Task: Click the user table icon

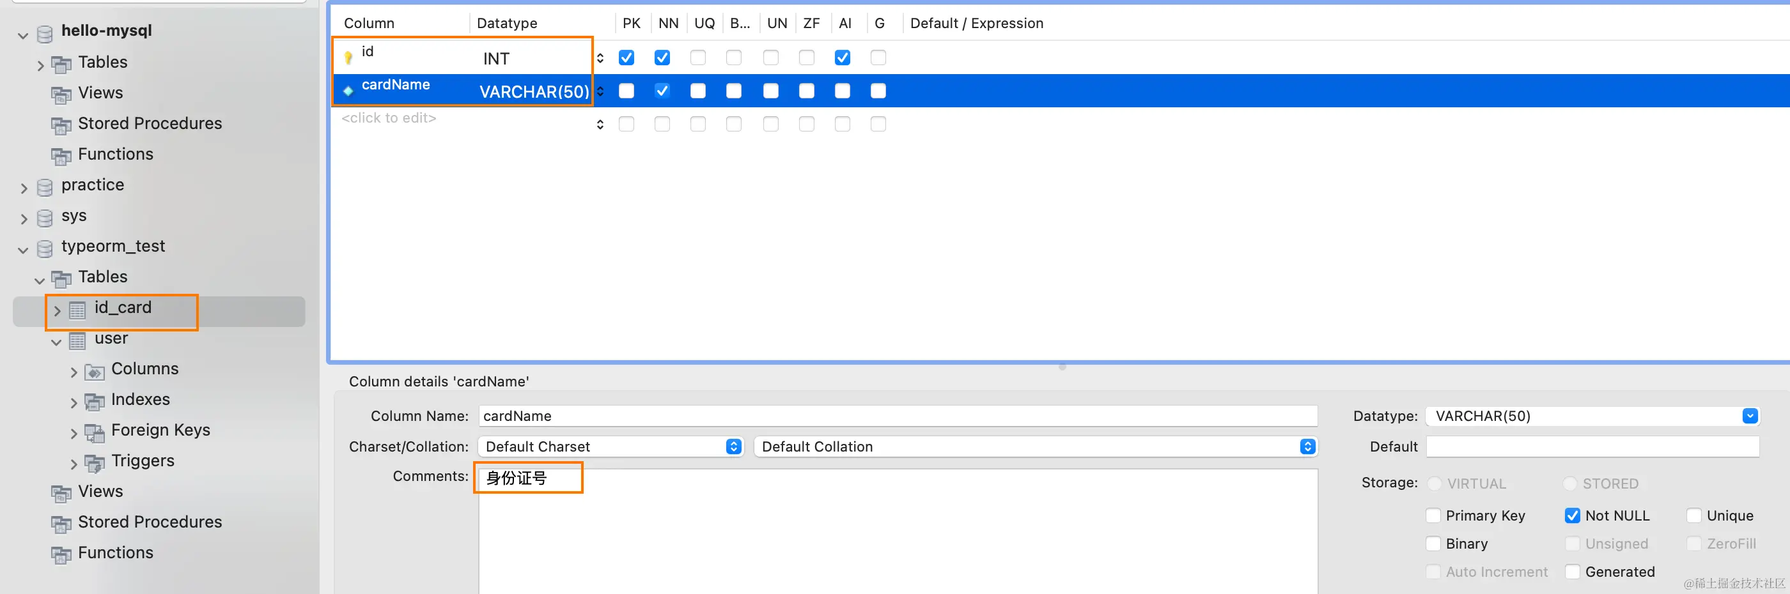Action: point(77,340)
